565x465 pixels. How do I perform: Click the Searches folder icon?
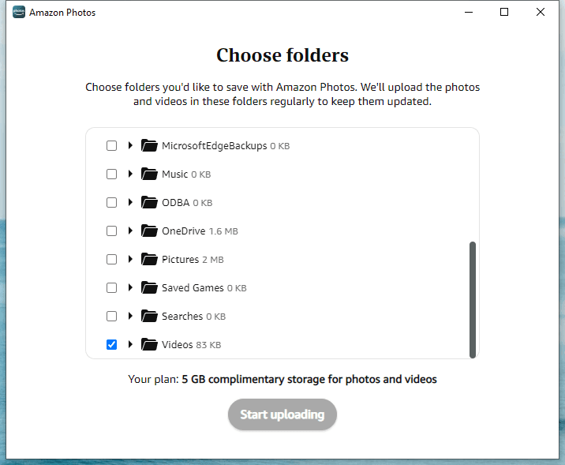pyautogui.click(x=150, y=316)
